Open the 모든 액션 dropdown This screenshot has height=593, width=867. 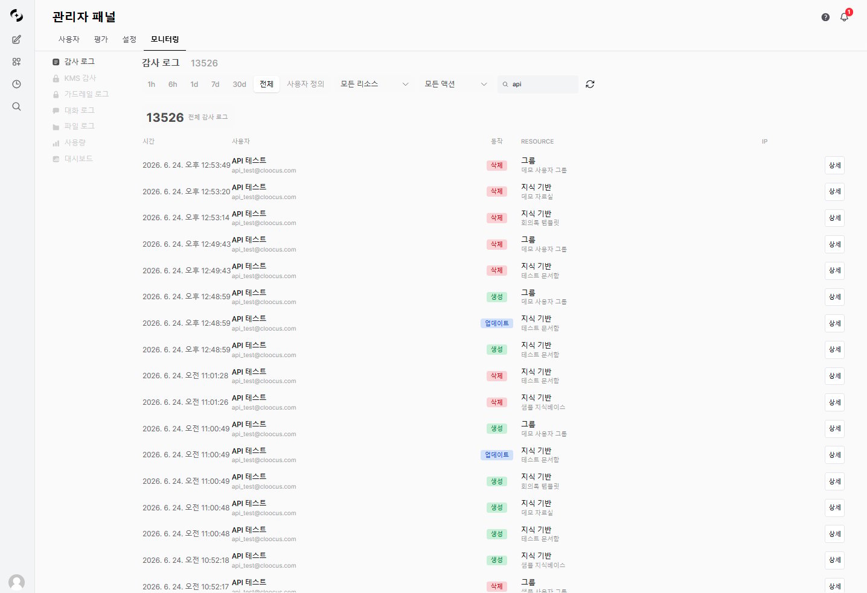456,84
